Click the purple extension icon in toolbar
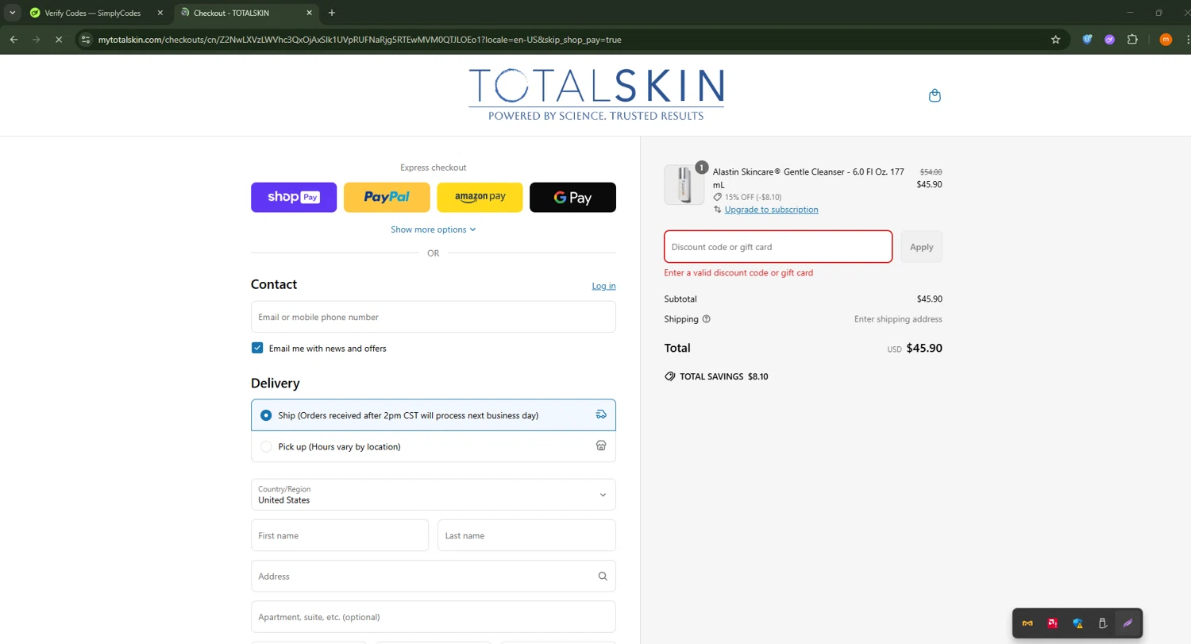1191x644 pixels. click(1110, 40)
